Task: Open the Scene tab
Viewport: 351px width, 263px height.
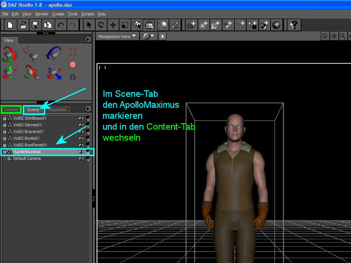Action: pyautogui.click(x=33, y=110)
